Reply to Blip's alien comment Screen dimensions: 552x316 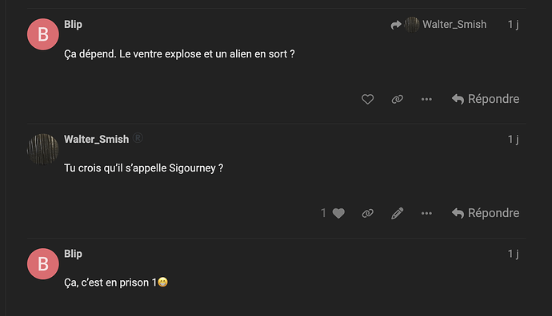[486, 100]
